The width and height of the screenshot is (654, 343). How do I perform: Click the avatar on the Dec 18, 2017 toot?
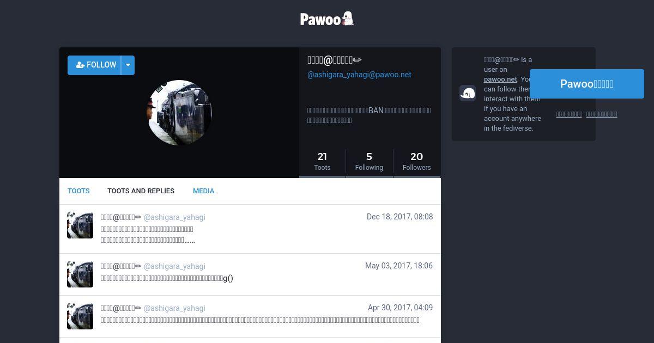(80, 225)
